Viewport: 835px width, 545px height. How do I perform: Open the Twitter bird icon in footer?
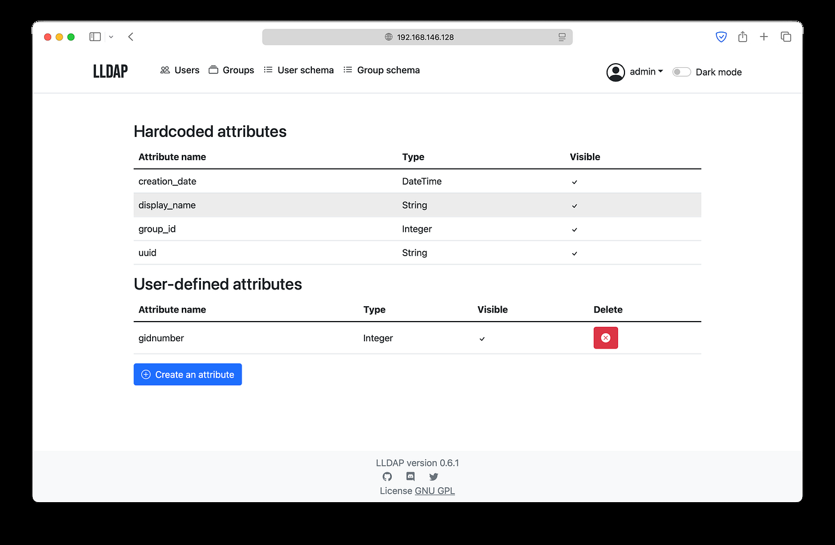pyautogui.click(x=434, y=477)
